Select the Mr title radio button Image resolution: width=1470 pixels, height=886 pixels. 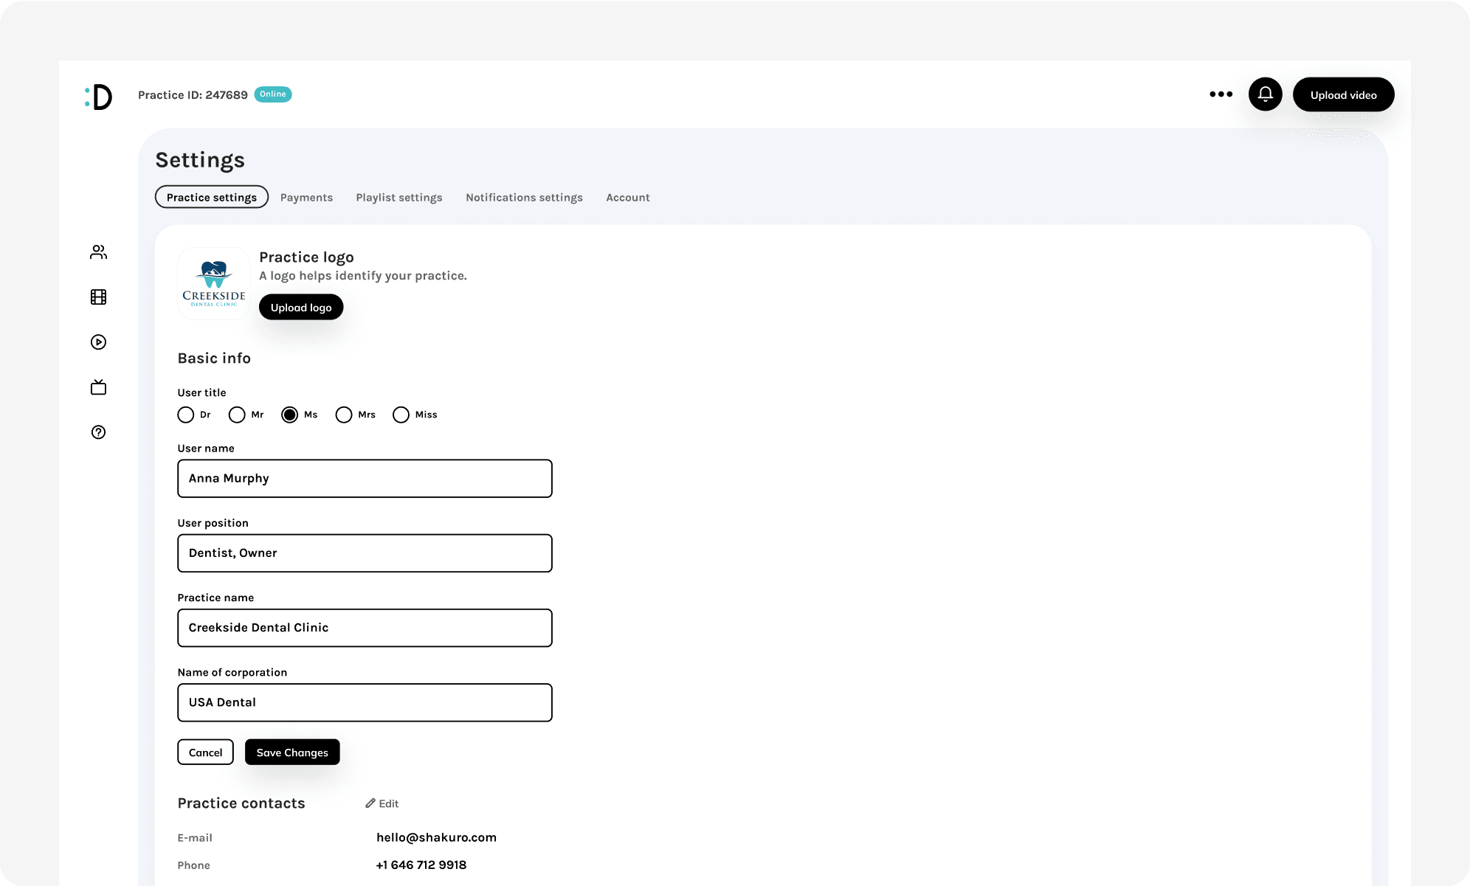point(237,415)
